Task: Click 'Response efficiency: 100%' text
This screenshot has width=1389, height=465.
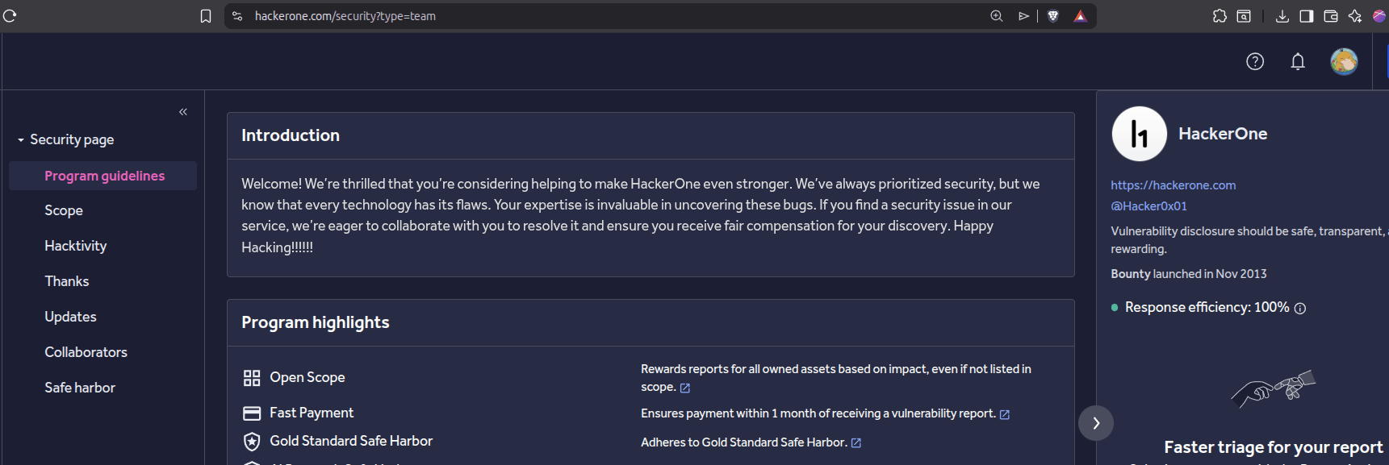Action: [1207, 307]
